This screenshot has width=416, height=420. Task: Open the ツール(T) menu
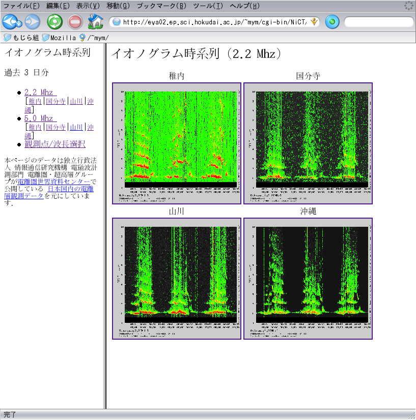(208, 6)
